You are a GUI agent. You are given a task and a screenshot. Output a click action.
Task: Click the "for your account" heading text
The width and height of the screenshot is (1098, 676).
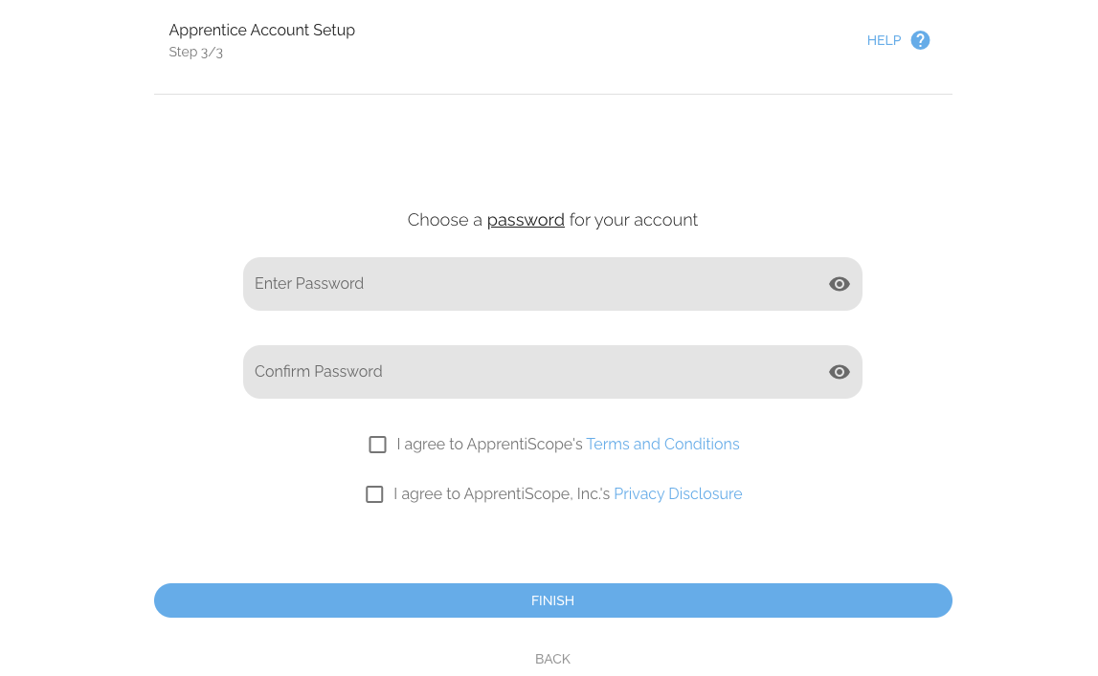coord(634,220)
